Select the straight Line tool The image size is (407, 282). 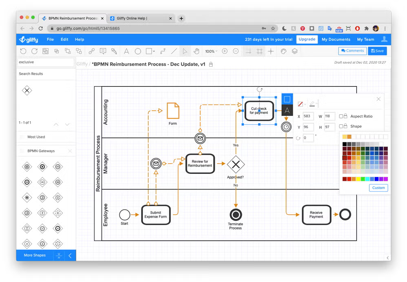click(174, 51)
